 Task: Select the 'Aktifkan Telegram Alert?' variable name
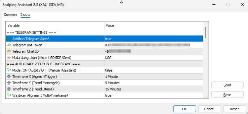[31, 39]
